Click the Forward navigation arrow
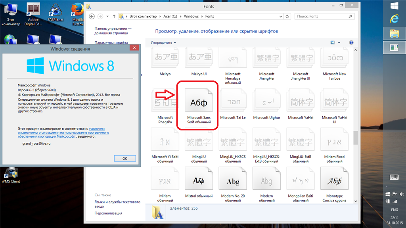Image resolution: width=406 pixels, height=228 pixels. pyautogui.click(x=100, y=16)
